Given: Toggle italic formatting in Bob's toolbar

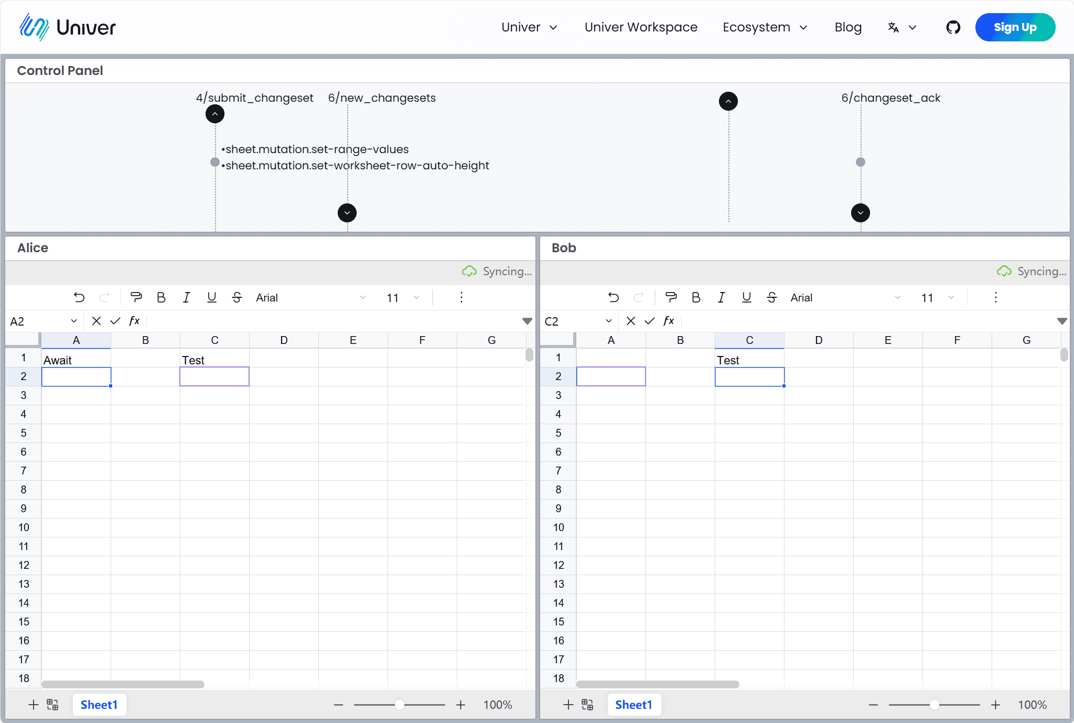Looking at the screenshot, I should (721, 297).
